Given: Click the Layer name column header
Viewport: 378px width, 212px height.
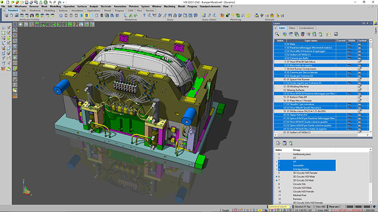Looking at the screenshot, I should [311, 40].
